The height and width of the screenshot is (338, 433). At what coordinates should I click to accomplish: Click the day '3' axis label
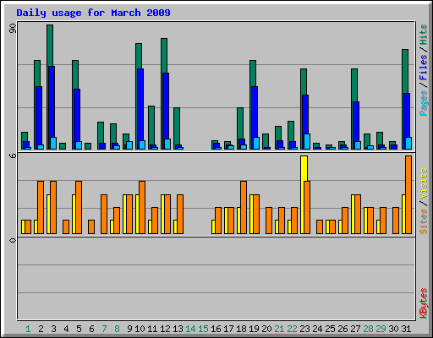53,329
